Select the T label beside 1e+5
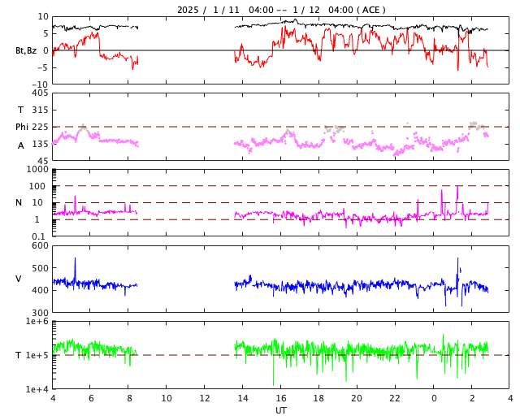Image resolution: width=520 pixels, height=416 pixels. pyautogui.click(x=19, y=355)
